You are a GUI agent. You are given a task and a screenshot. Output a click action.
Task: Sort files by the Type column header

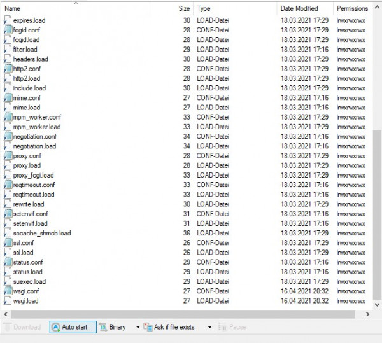[x=236, y=9]
